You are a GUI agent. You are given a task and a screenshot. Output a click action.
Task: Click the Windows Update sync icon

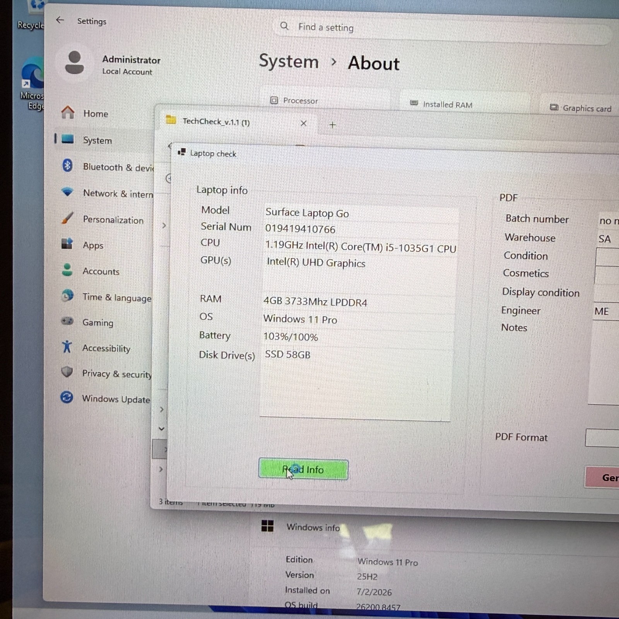[x=67, y=397]
